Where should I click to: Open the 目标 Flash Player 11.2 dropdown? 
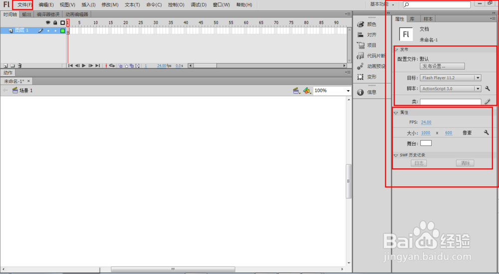pos(450,78)
